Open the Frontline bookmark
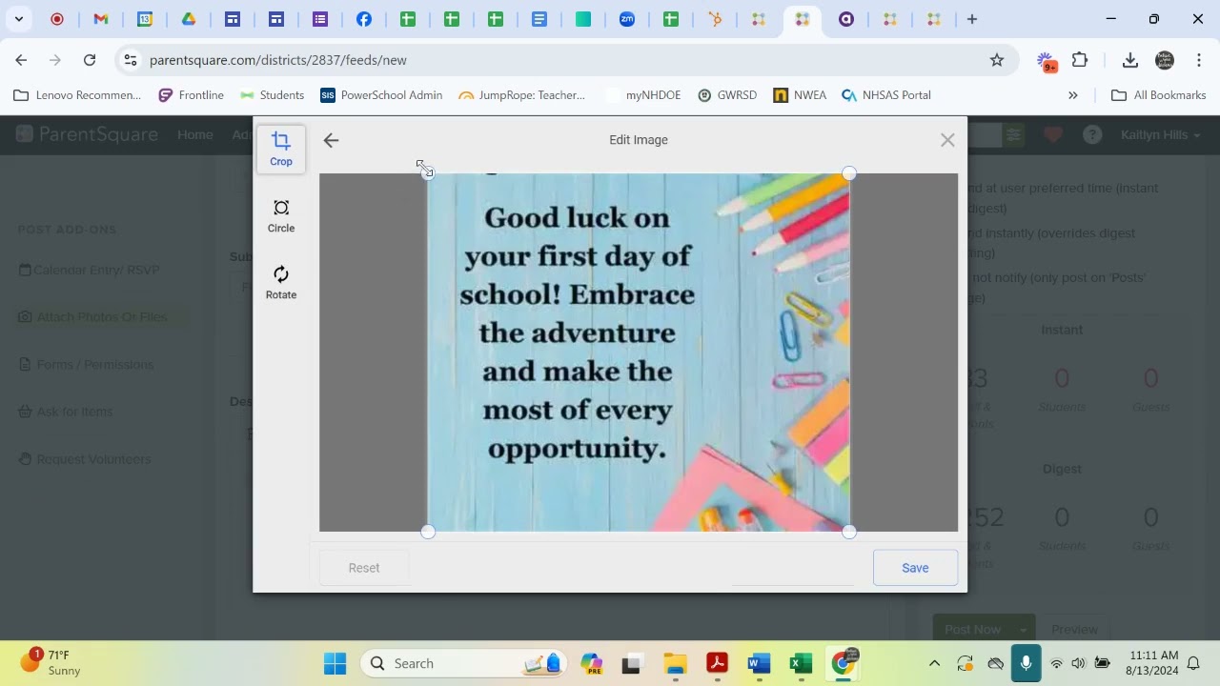This screenshot has width=1220, height=686. click(192, 95)
